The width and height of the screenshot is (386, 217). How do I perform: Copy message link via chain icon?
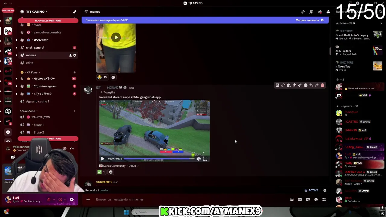(x=283, y=86)
